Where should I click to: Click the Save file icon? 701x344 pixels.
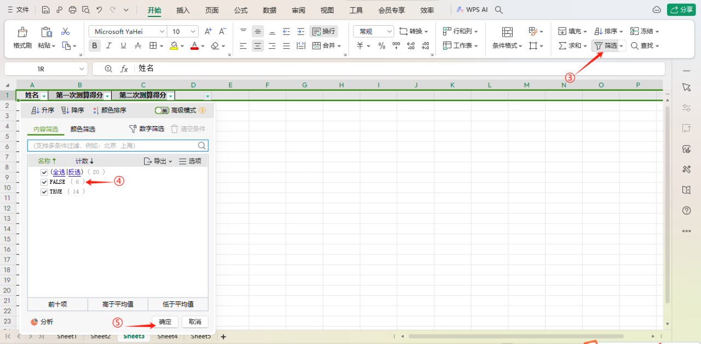point(45,10)
